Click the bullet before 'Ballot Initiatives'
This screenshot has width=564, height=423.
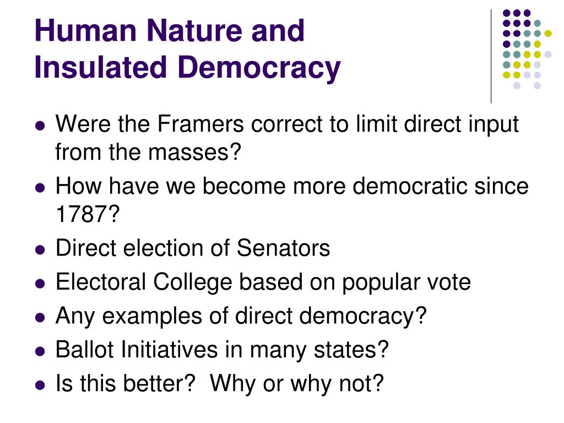40,351
